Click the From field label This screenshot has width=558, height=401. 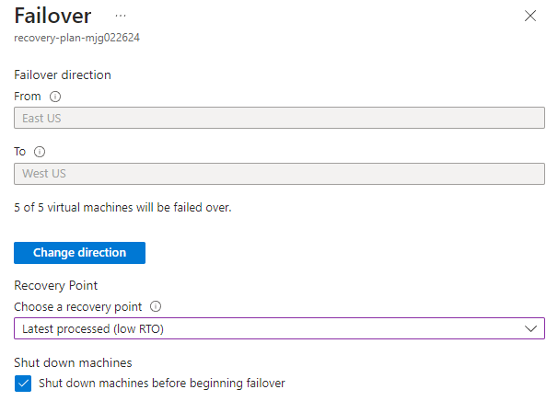pos(28,97)
